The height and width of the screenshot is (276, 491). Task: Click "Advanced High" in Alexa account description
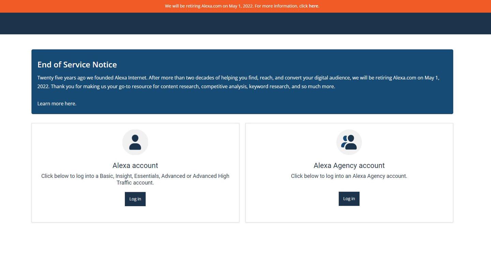pos(211,176)
